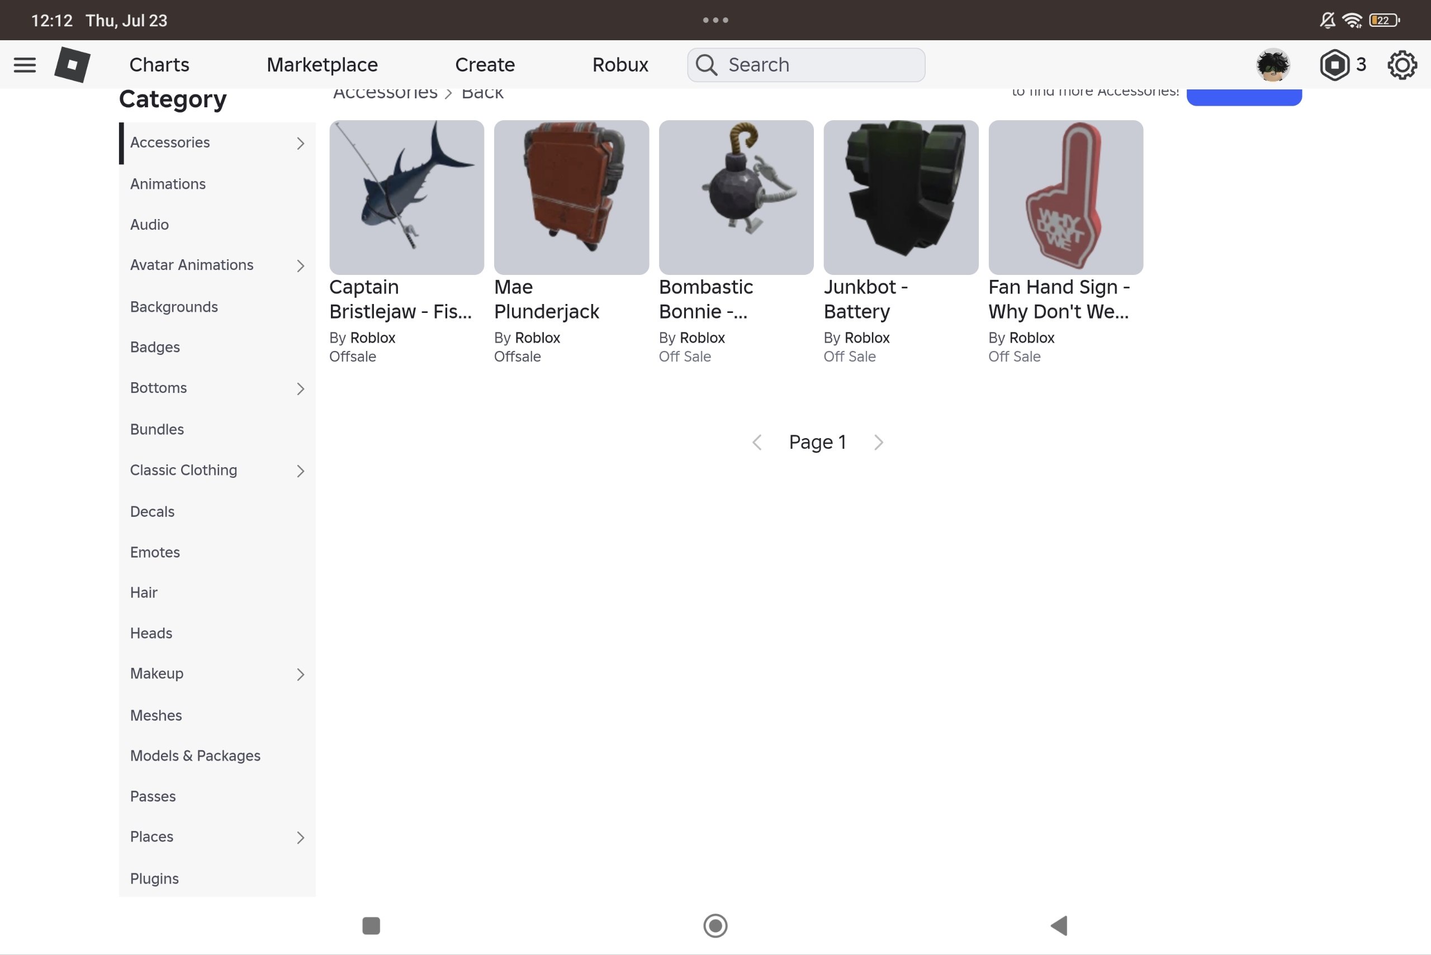
Task: Open Roblox creator link under Bombastic Bonnie
Action: (703, 338)
